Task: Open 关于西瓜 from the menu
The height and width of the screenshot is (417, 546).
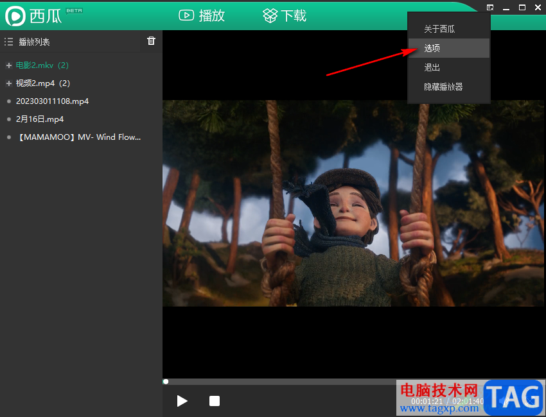Action: click(x=448, y=29)
